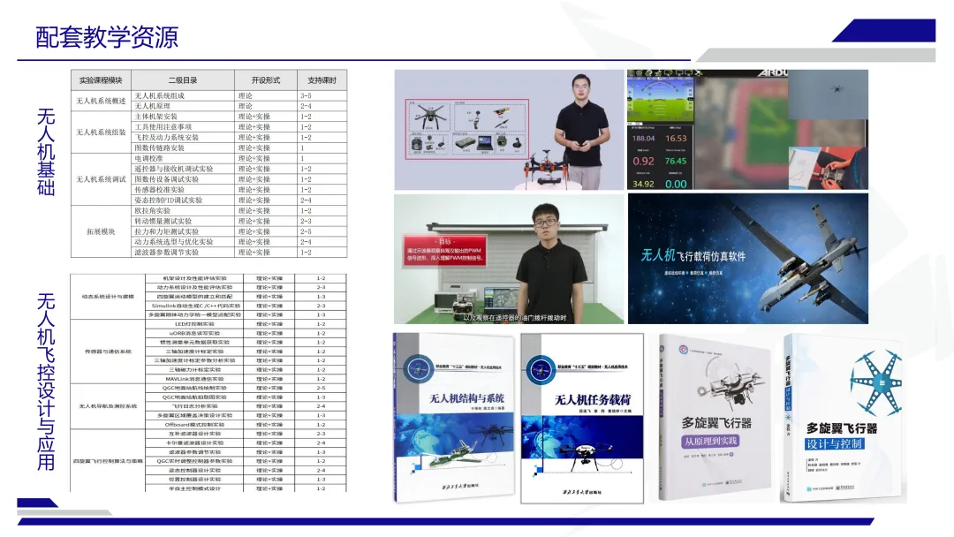This screenshot has width=954, height=537.
Task: Select the '滤波器参数调节实验' row entry
Action: (167, 253)
